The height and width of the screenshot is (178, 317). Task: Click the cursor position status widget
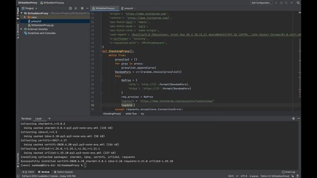pyautogui.click(x=231, y=176)
